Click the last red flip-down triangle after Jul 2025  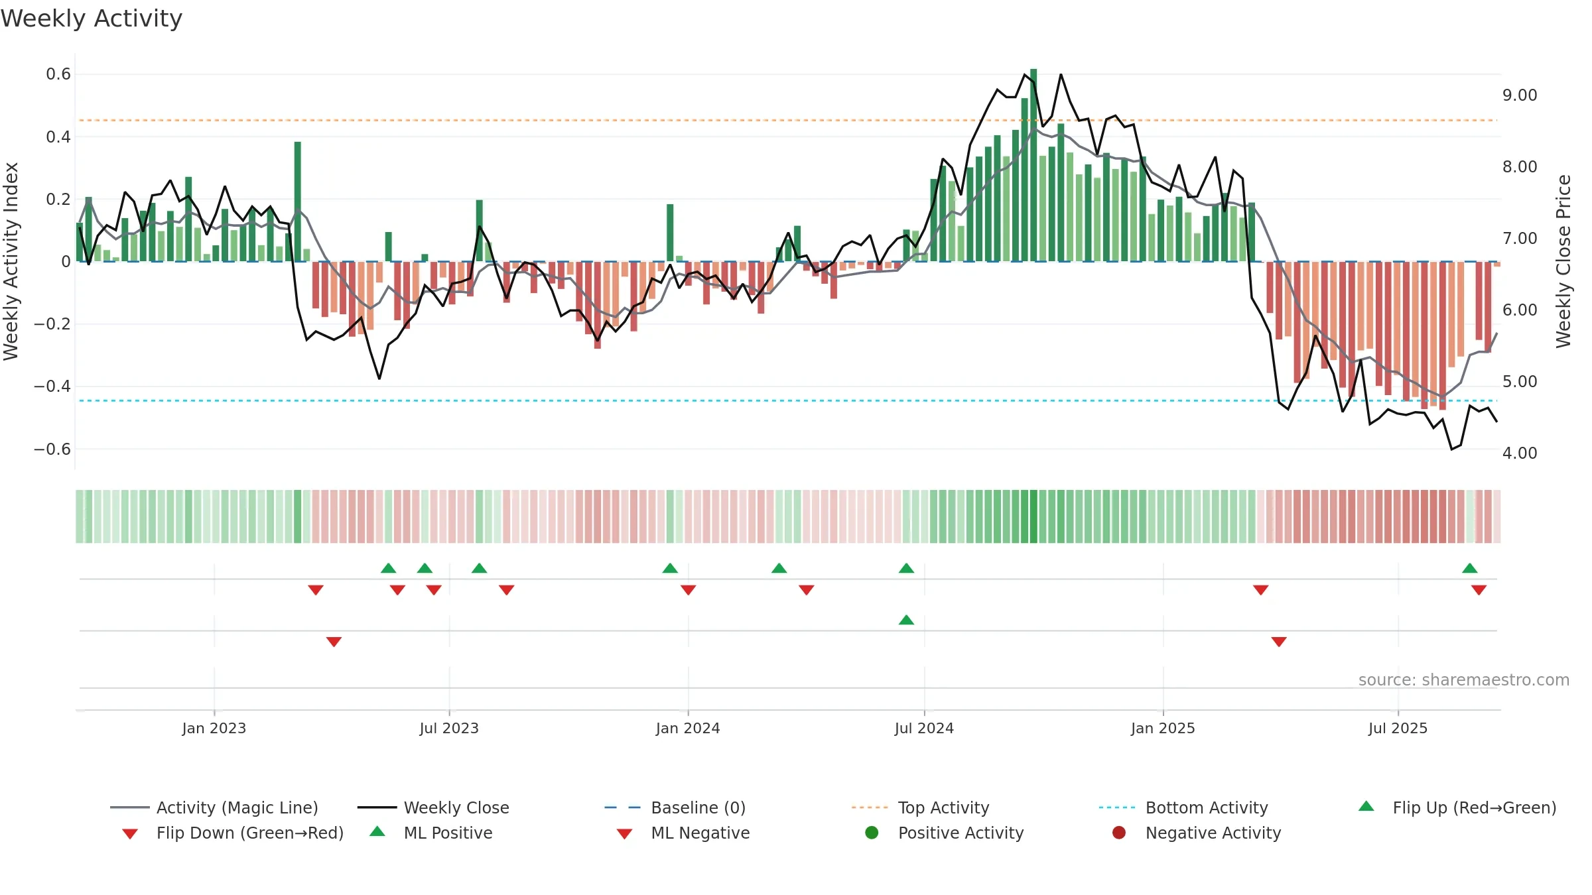1479,590
